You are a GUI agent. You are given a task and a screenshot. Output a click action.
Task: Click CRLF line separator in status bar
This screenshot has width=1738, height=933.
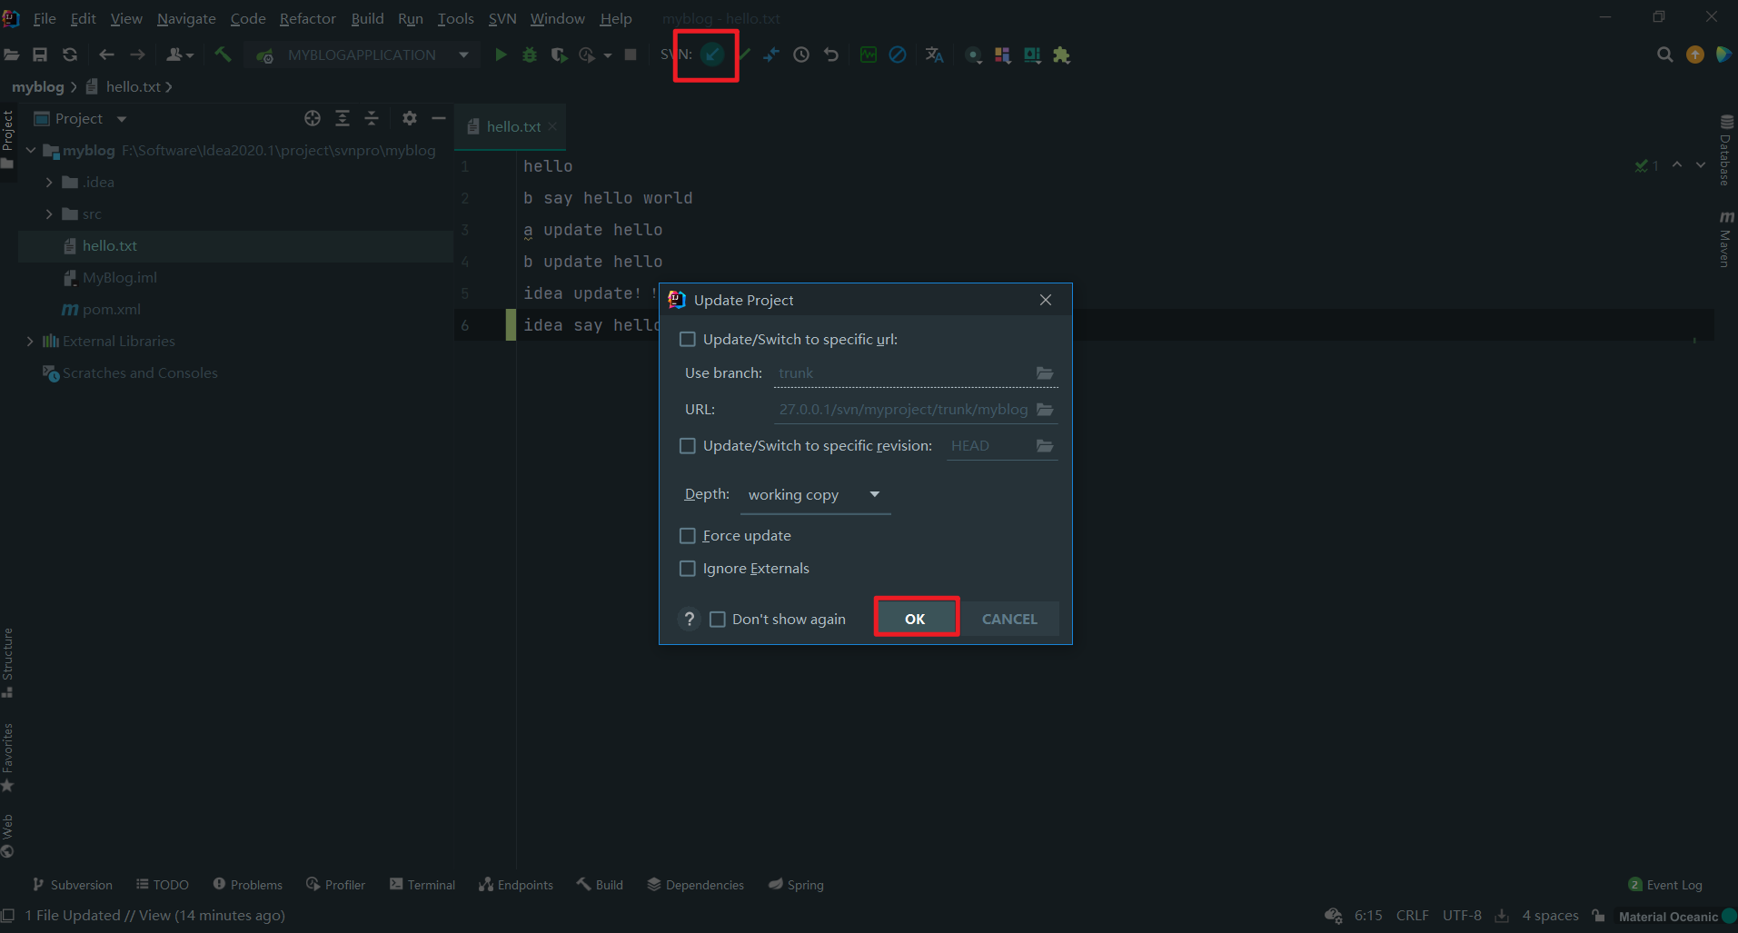pyautogui.click(x=1412, y=915)
